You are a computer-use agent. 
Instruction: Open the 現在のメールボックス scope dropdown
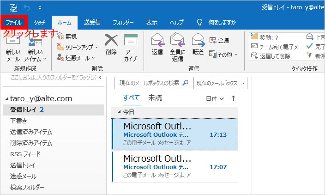click(x=220, y=83)
